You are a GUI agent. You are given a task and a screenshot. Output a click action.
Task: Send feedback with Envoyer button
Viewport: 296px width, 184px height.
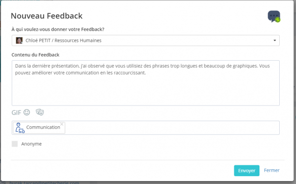[x=247, y=171]
